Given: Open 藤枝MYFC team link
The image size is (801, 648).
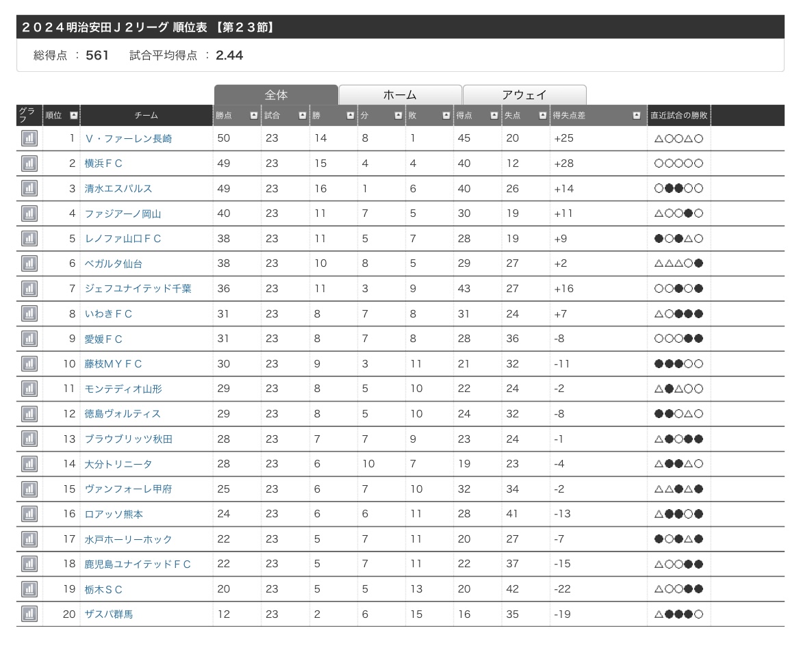Looking at the screenshot, I should point(113,363).
